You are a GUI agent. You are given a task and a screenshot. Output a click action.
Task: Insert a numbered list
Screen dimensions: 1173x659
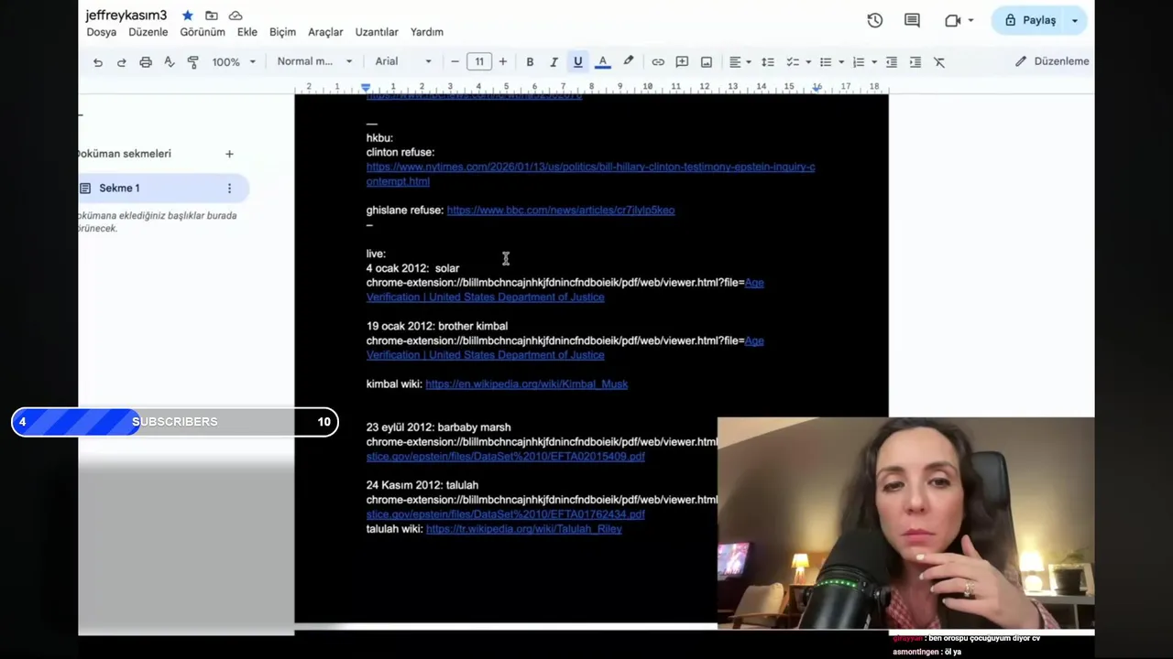(x=859, y=61)
